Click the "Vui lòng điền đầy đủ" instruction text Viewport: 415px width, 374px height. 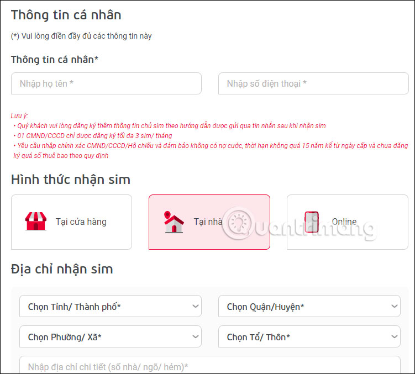click(81, 36)
